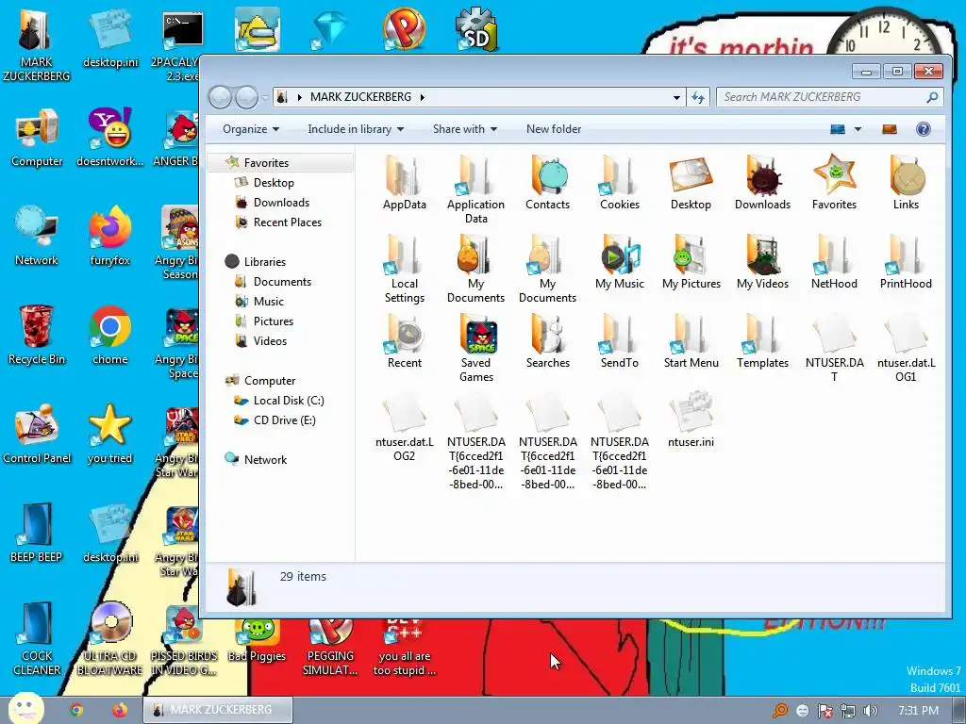This screenshot has height=724, width=966.
Task: Click the first NTUSER.DAT{6cced2f1 file
Action: (x=475, y=441)
